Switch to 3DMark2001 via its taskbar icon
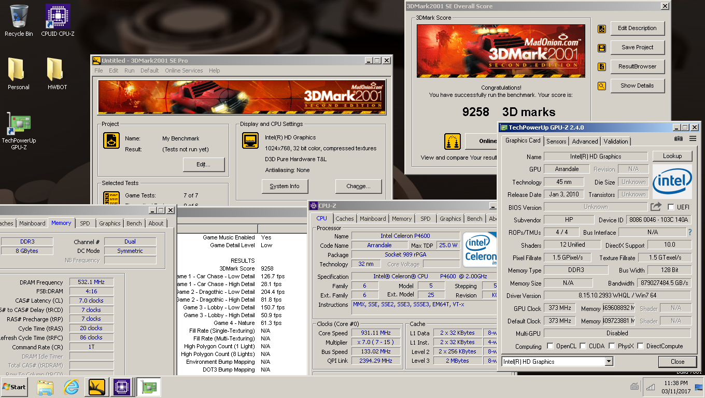Screen dimensions: 705x398 pos(97,387)
